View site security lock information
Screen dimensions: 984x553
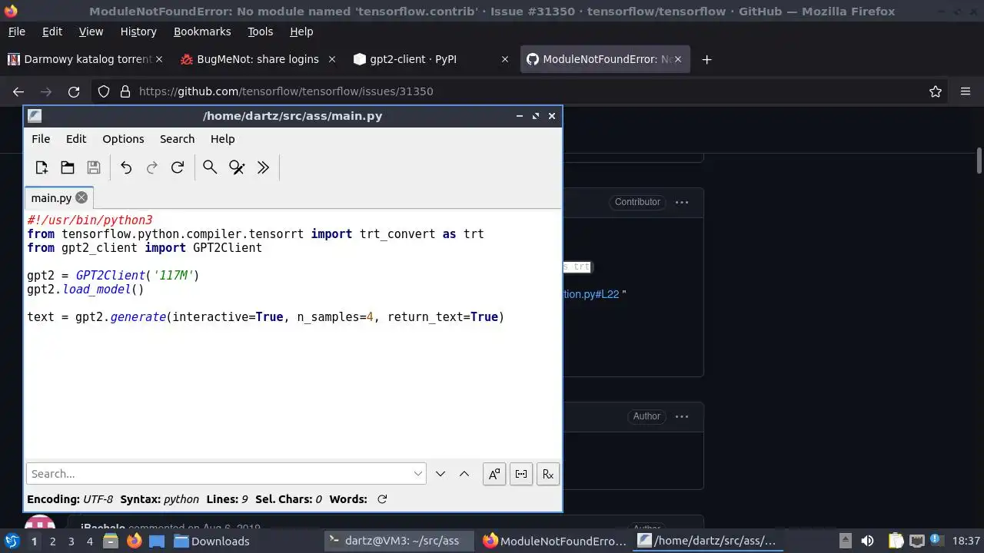pos(125,91)
